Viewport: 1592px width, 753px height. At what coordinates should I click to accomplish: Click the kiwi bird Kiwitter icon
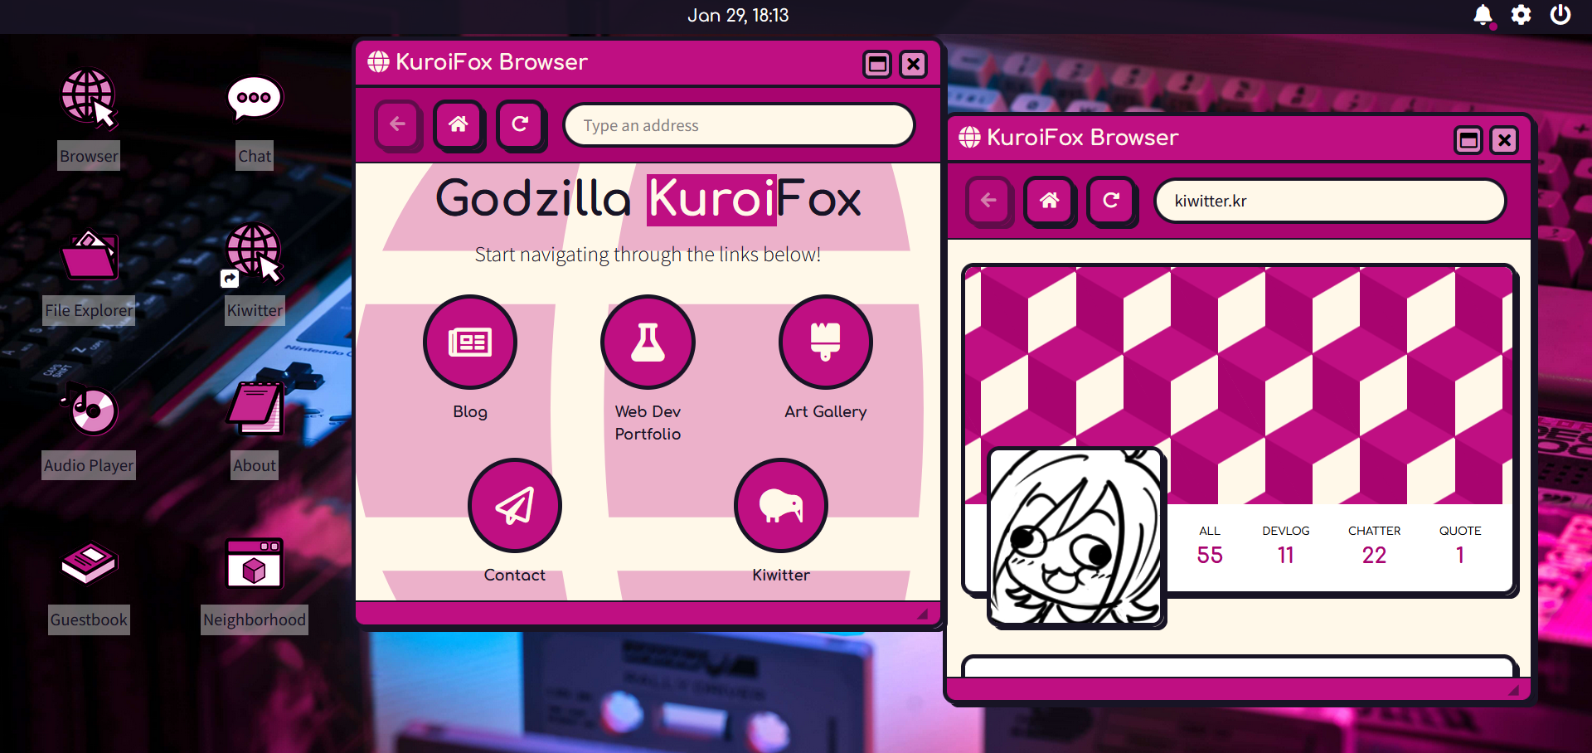(x=780, y=506)
